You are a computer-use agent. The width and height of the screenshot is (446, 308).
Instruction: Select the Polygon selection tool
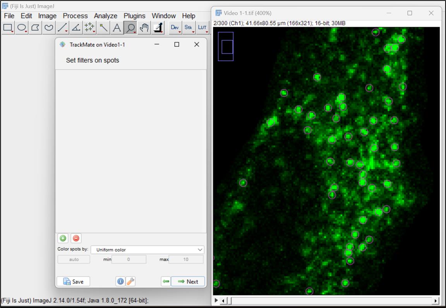pos(35,28)
